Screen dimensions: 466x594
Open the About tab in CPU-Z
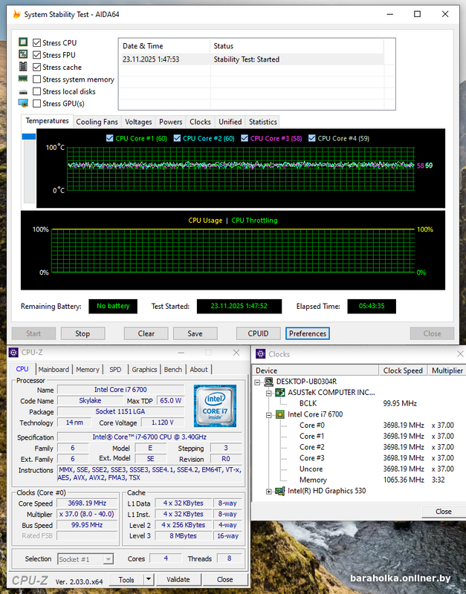[x=198, y=369]
